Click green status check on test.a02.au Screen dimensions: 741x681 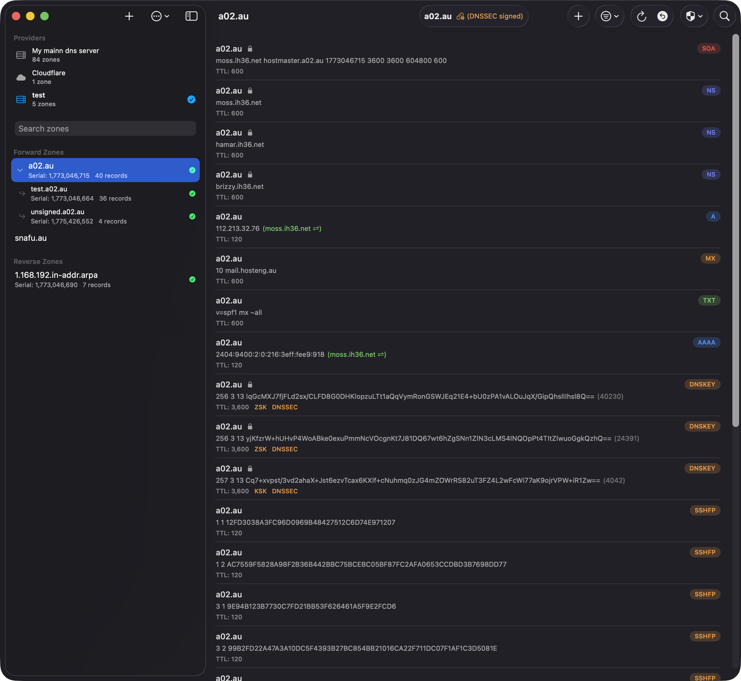(192, 194)
